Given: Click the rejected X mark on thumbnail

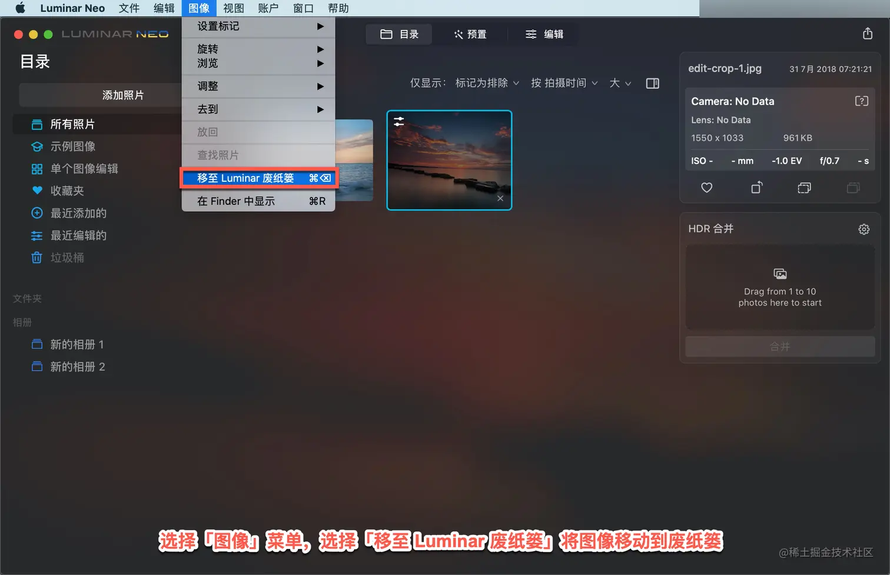Looking at the screenshot, I should 500,198.
